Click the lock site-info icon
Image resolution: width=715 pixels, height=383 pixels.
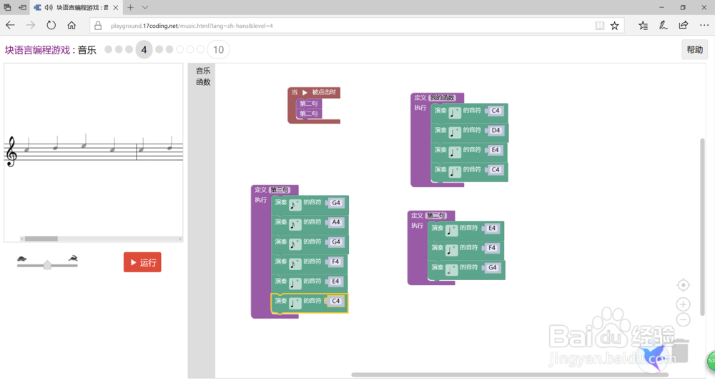click(98, 26)
